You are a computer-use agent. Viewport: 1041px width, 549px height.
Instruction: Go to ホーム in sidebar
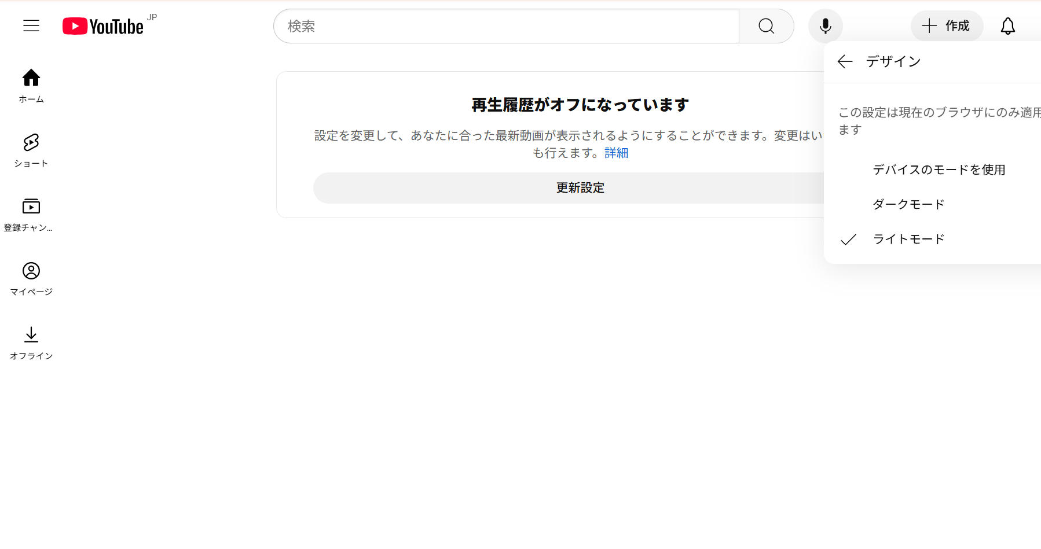pos(31,86)
